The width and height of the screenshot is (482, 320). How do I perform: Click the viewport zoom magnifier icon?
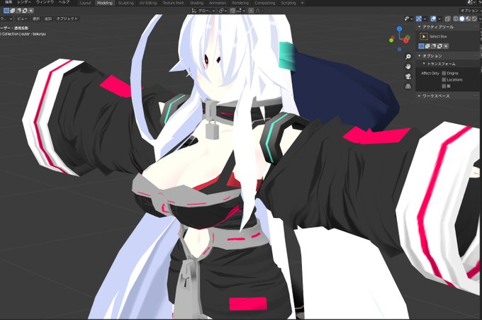pos(408,57)
